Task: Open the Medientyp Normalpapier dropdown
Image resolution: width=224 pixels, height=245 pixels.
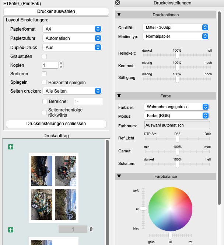Action: pyautogui.click(x=176, y=36)
